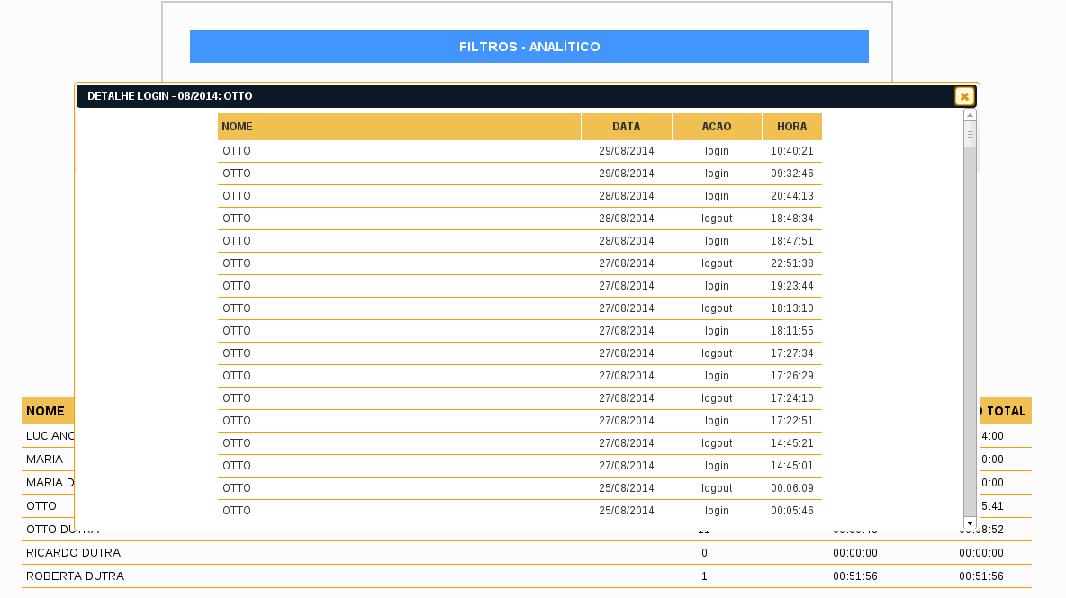1066x598 pixels.
Task: Sort by the DATA column header
Action: point(626,127)
